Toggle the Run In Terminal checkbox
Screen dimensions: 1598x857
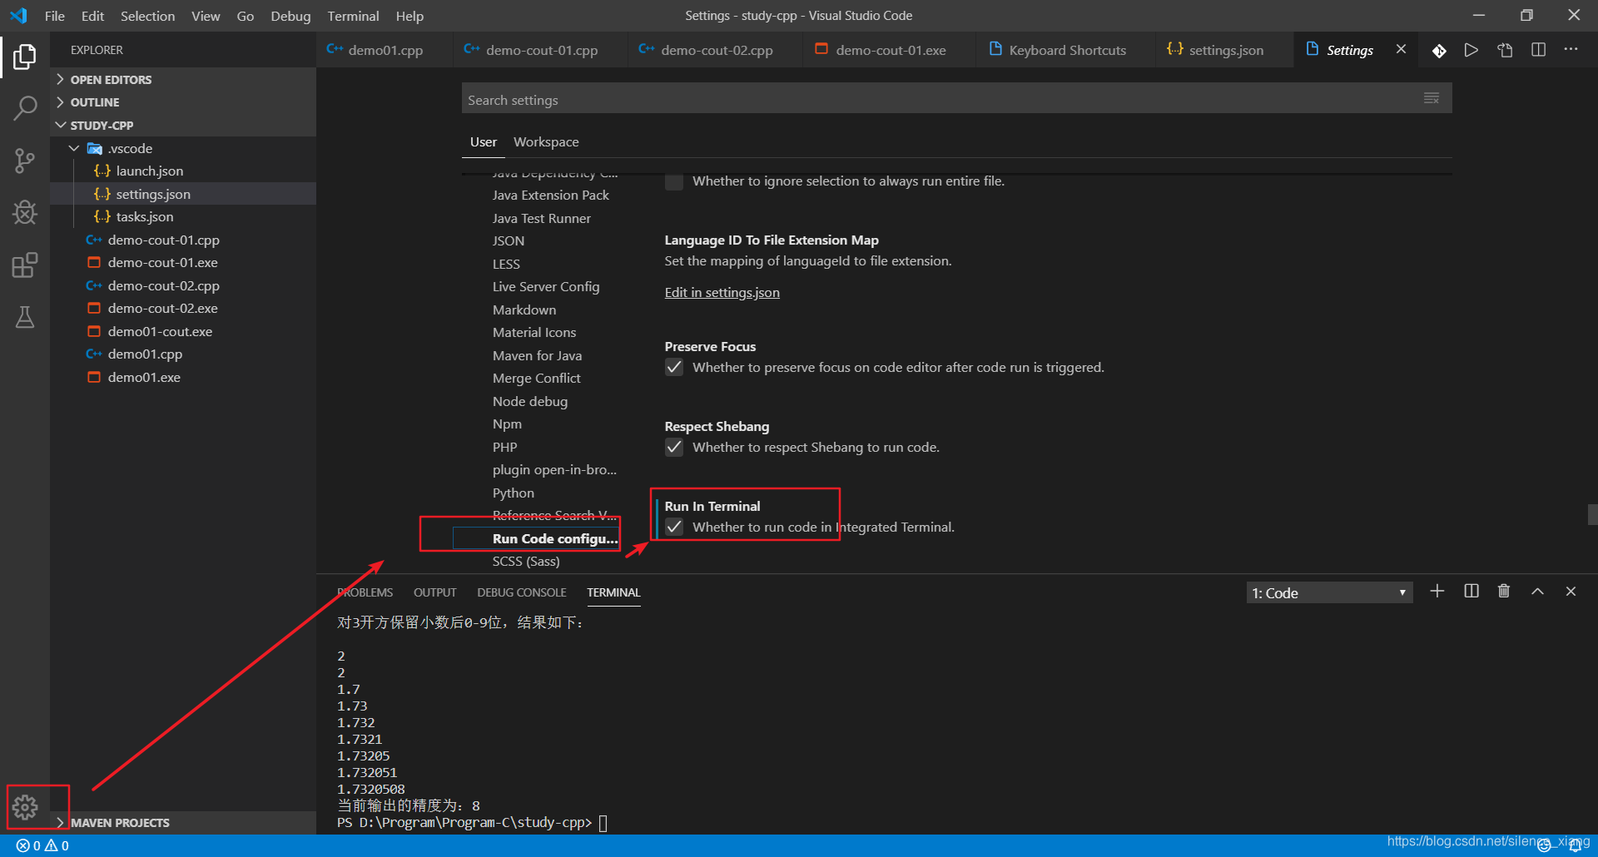click(674, 528)
